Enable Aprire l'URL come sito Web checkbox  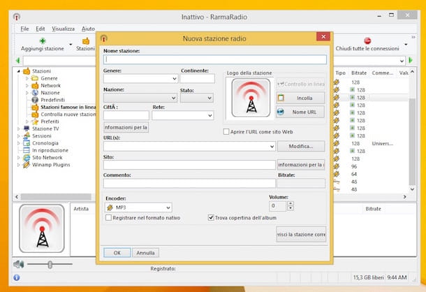pyautogui.click(x=226, y=132)
